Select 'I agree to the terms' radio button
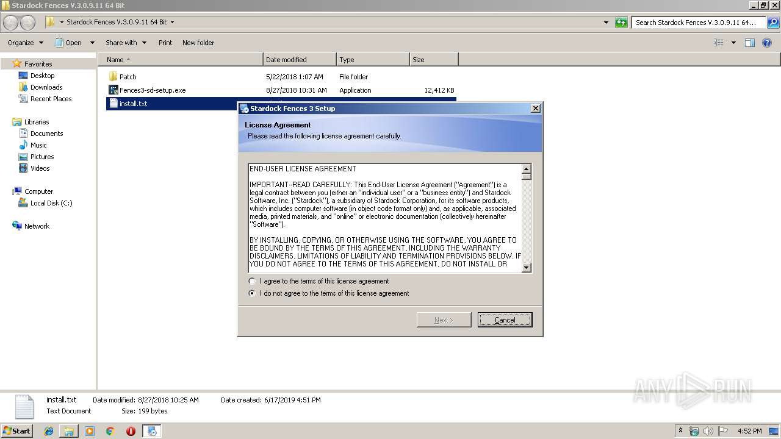Image resolution: width=781 pixels, height=439 pixels. click(x=252, y=281)
